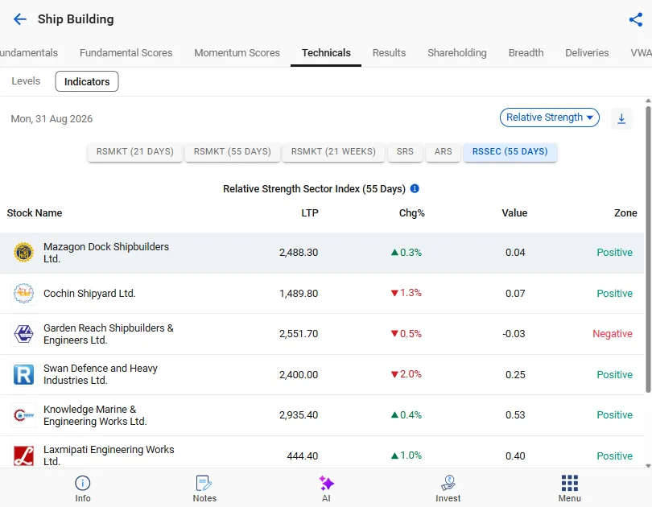
Task: Click the Mazagon Dock Shipbuilders logo
Action: [x=23, y=252]
